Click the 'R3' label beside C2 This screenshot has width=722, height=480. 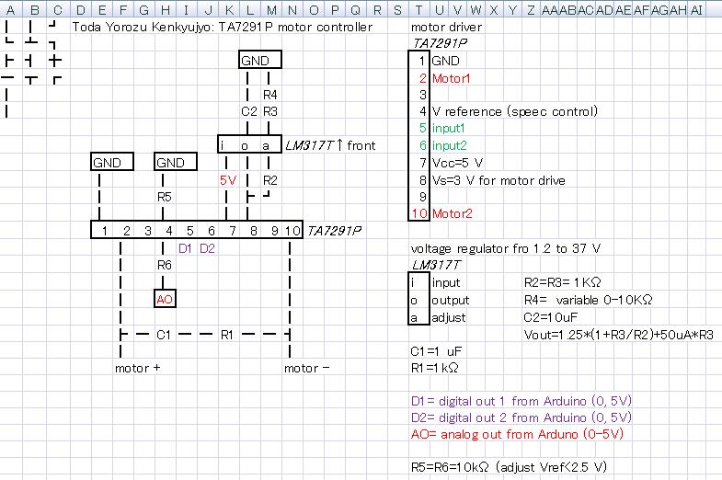[x=270, y=111]
